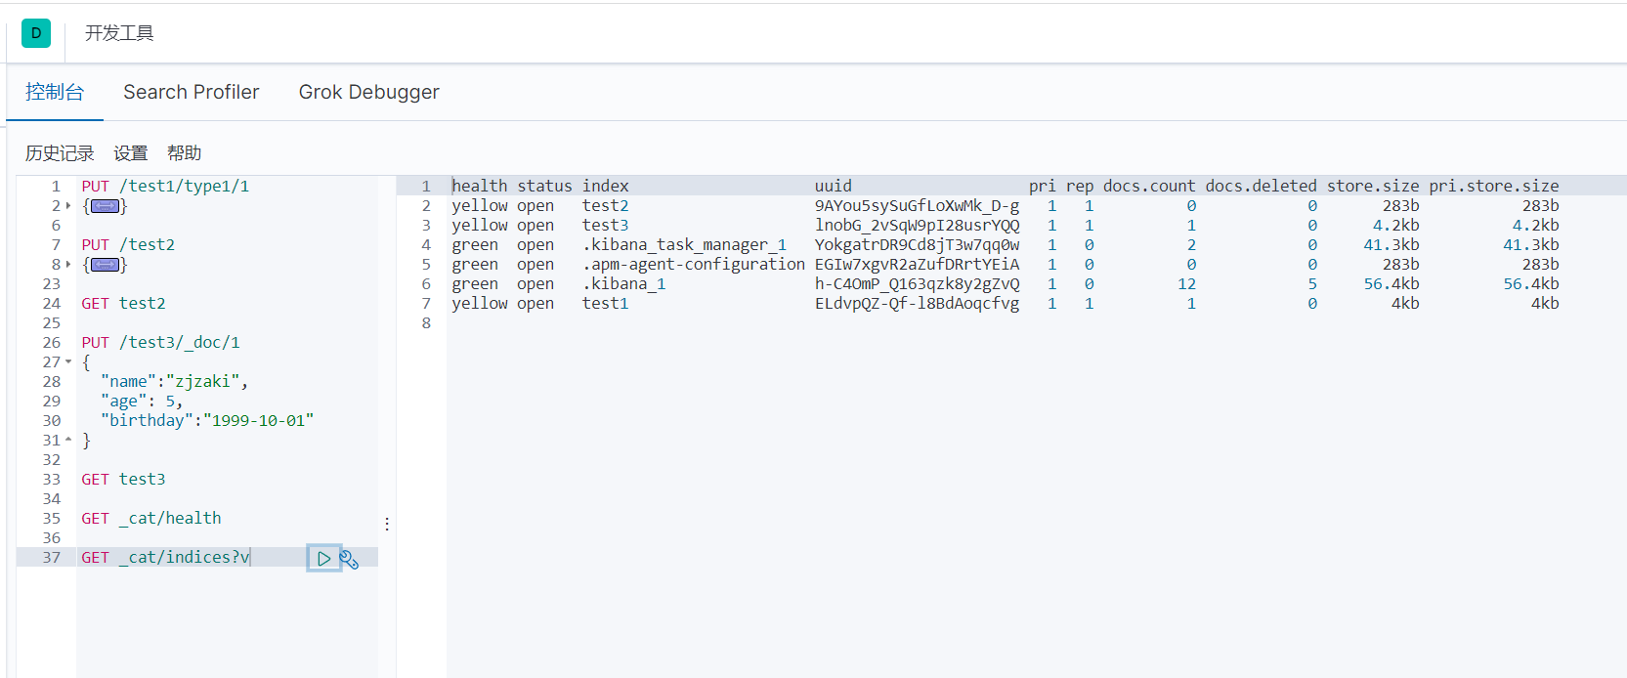Click index name test1 in output
This screenshot has height=678, width=1627.
tap(606, 304)
